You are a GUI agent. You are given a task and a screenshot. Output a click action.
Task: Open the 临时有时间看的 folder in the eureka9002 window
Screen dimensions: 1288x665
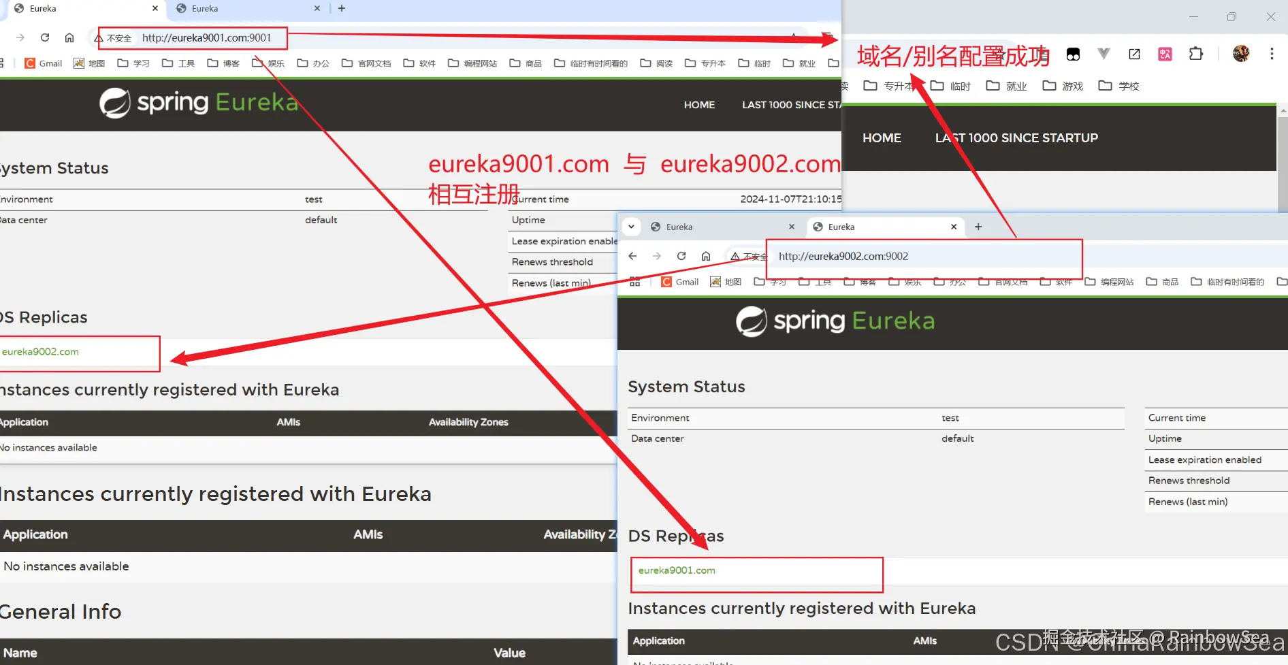[1227, 282]
